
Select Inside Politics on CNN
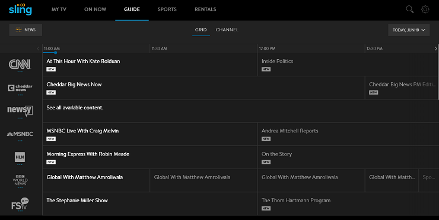click(348, 64)
